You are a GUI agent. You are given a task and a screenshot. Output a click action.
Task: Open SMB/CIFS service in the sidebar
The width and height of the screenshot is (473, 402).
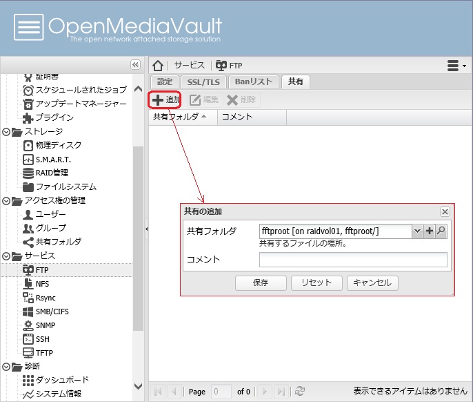(x=46, y=312)
